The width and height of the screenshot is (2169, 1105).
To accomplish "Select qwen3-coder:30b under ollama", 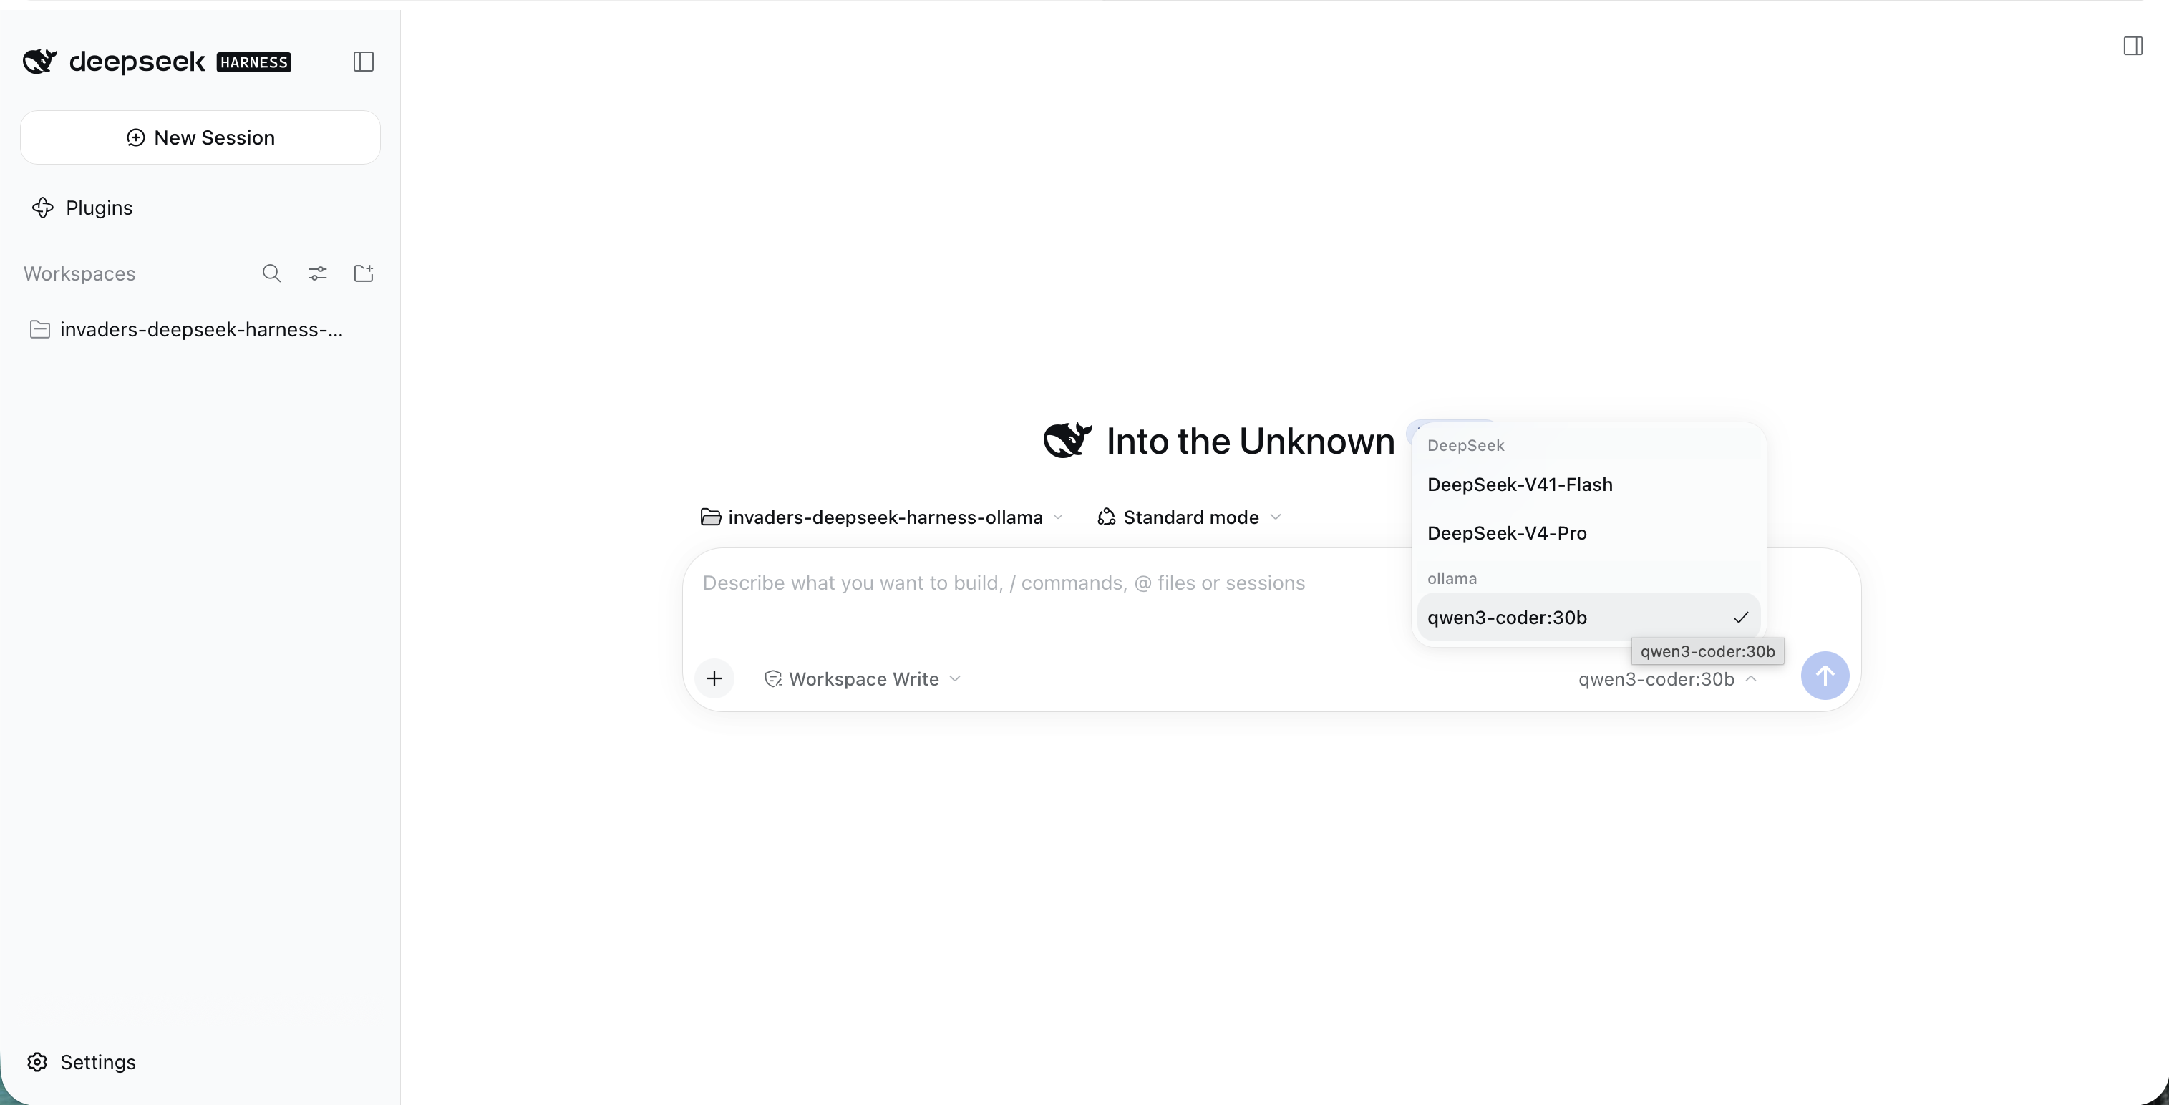I will [1588, 618].
